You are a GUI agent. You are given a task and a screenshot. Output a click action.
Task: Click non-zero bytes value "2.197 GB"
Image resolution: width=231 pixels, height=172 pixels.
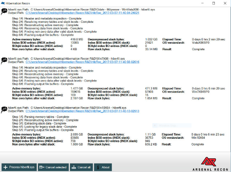pos(77,99)
